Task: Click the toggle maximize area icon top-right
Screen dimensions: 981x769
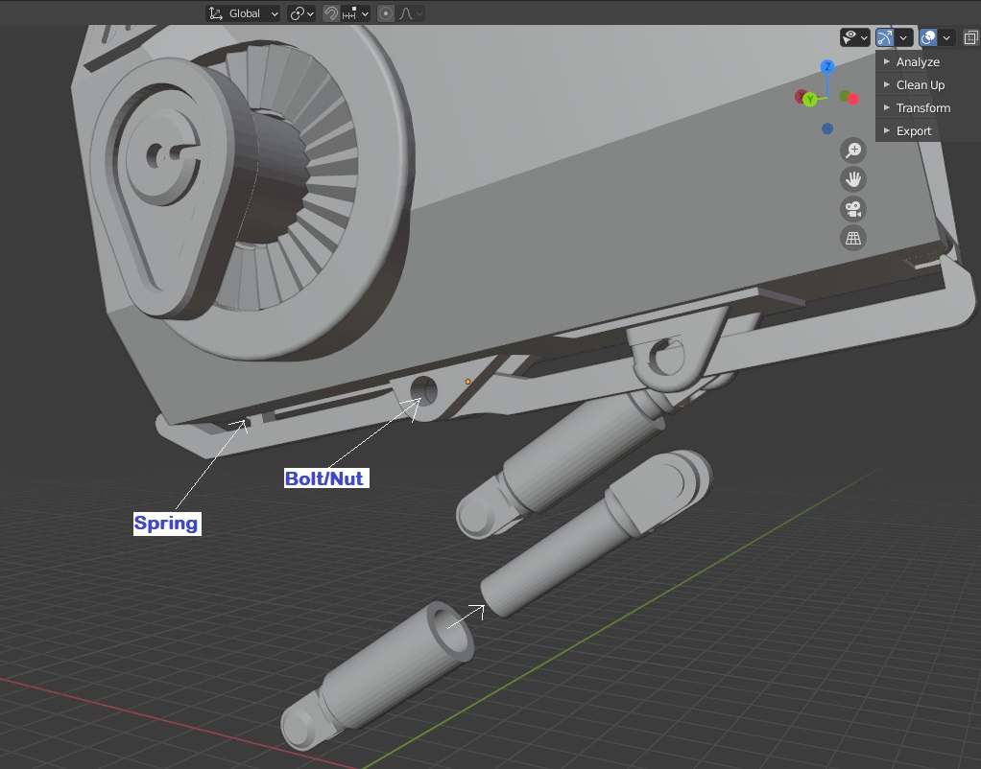Action: (969, 36)
